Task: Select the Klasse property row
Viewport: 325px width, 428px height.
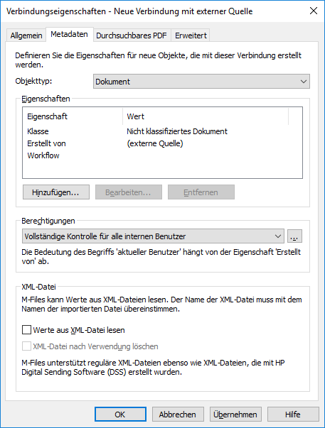Action: click(x=162, y=131)
